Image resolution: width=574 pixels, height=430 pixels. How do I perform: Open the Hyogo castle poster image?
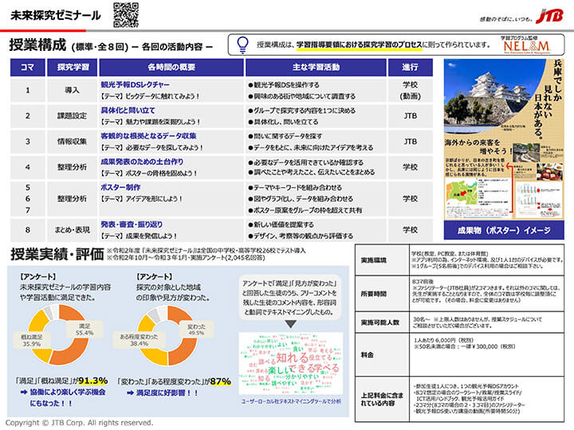[504, 139]
